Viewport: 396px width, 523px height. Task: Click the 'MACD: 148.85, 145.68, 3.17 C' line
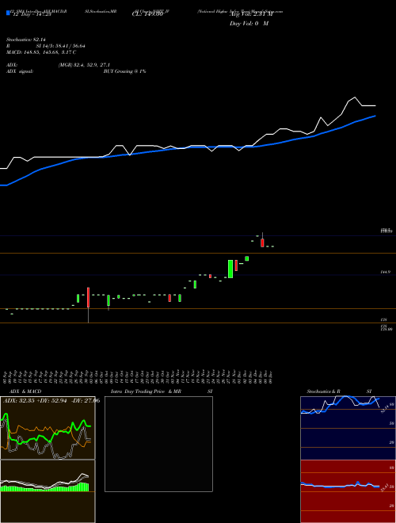(41, 52)
